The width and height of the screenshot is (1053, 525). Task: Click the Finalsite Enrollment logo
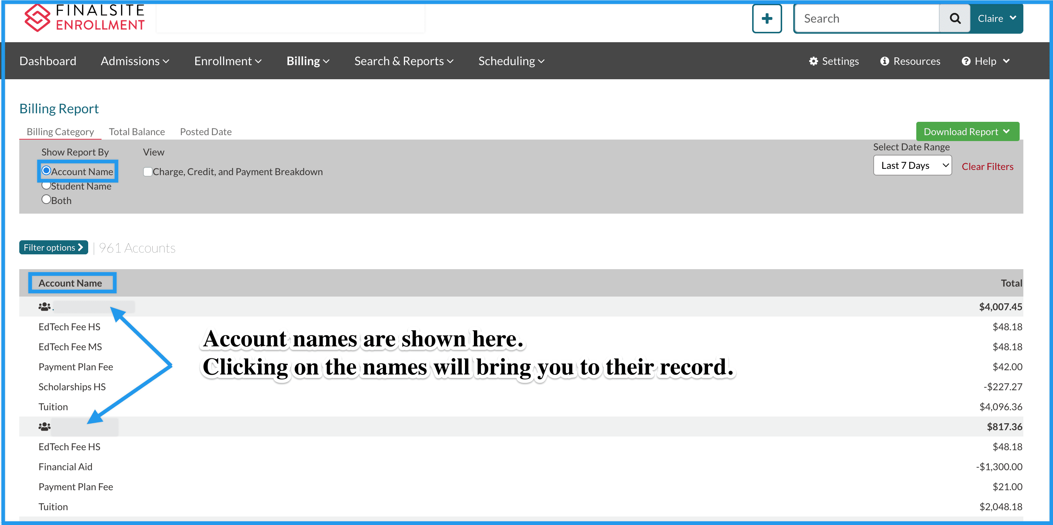(84, 17)
